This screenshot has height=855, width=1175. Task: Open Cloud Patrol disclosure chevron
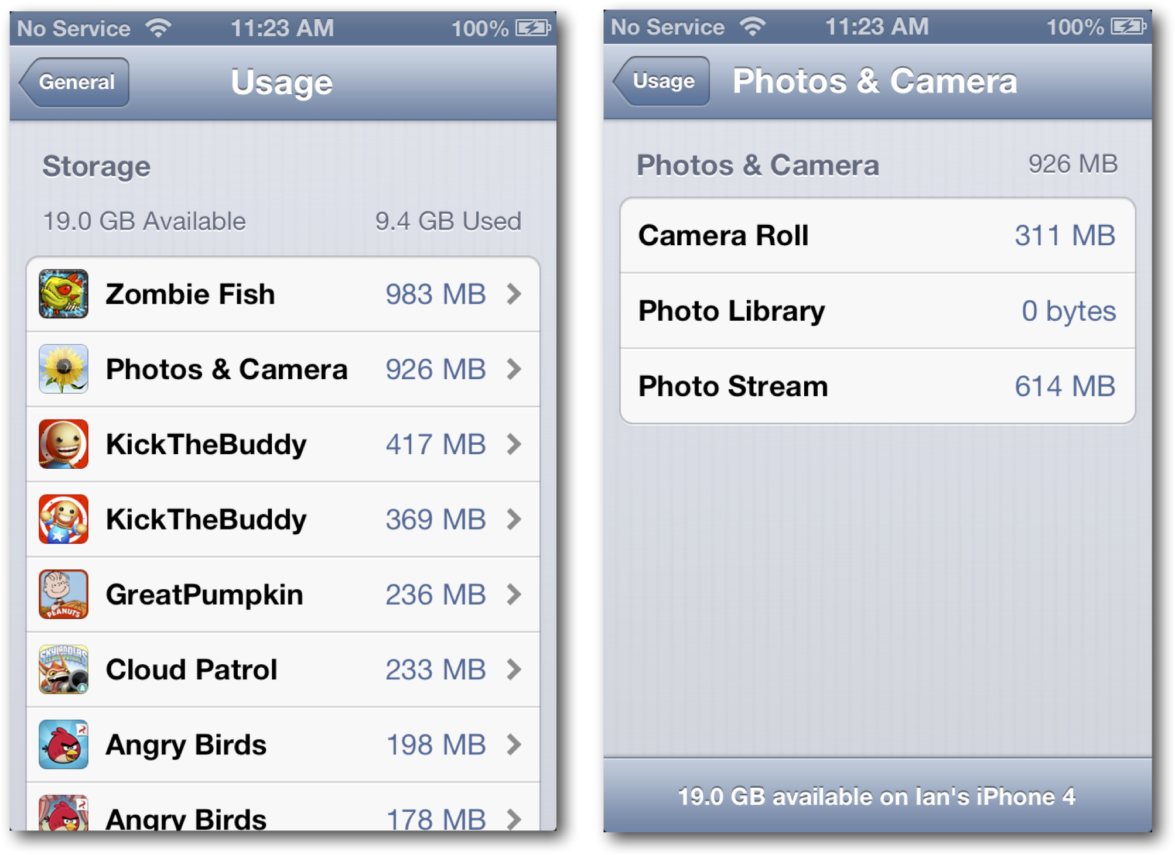[514, 669]
